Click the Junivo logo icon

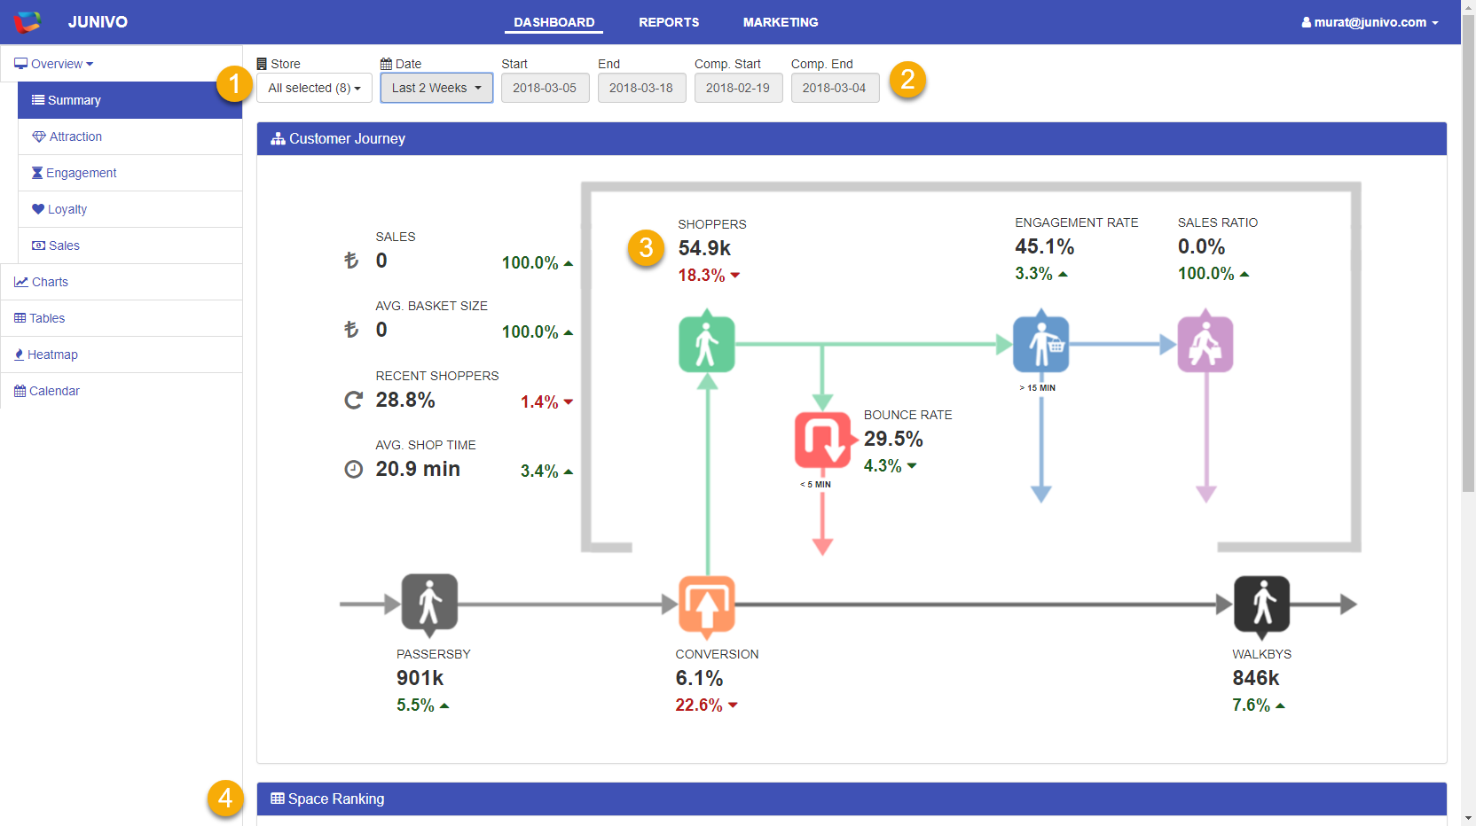click(x=27, y=22)
